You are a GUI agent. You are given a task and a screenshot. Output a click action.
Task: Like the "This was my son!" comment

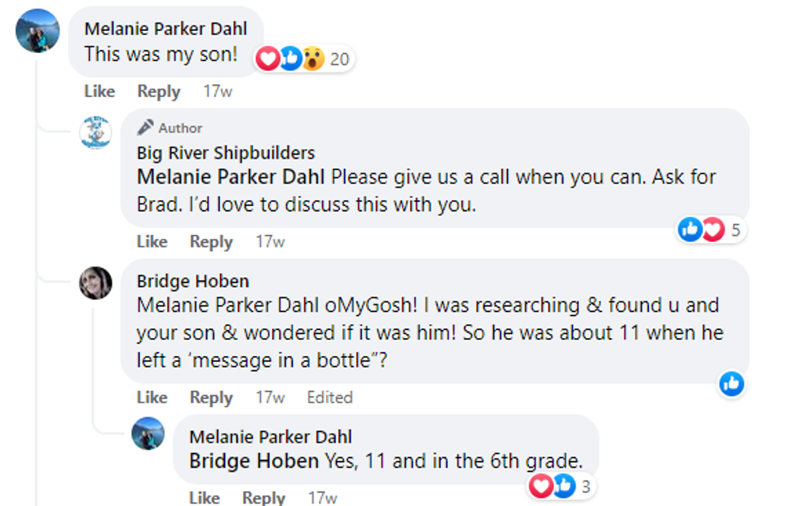(99, 91)
